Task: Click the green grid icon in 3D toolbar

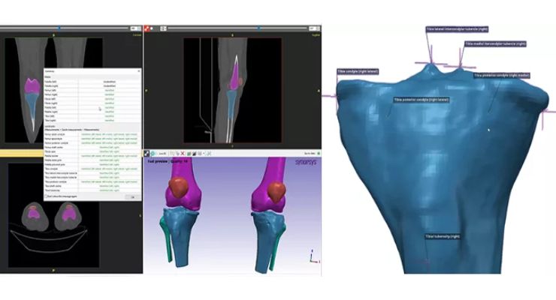Action: point(189,154)
